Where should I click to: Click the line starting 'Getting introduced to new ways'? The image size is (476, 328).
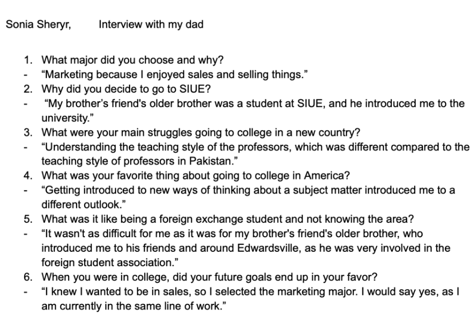click(248, 190)
